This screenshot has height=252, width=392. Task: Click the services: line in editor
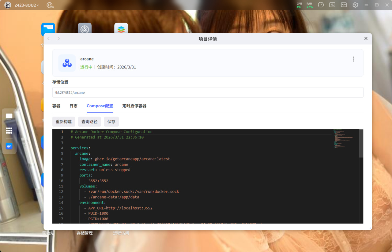[81, 148]
